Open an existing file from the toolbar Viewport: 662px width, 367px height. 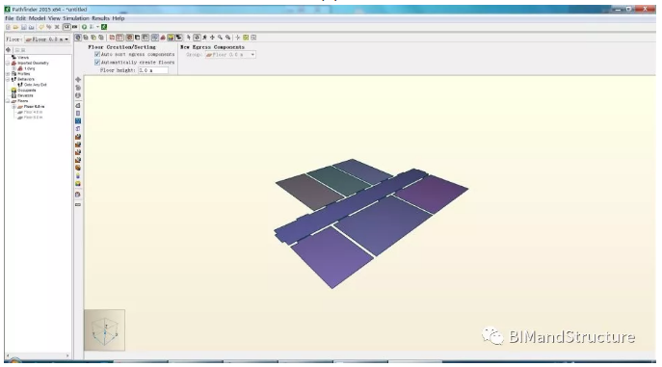coord(15,27)
